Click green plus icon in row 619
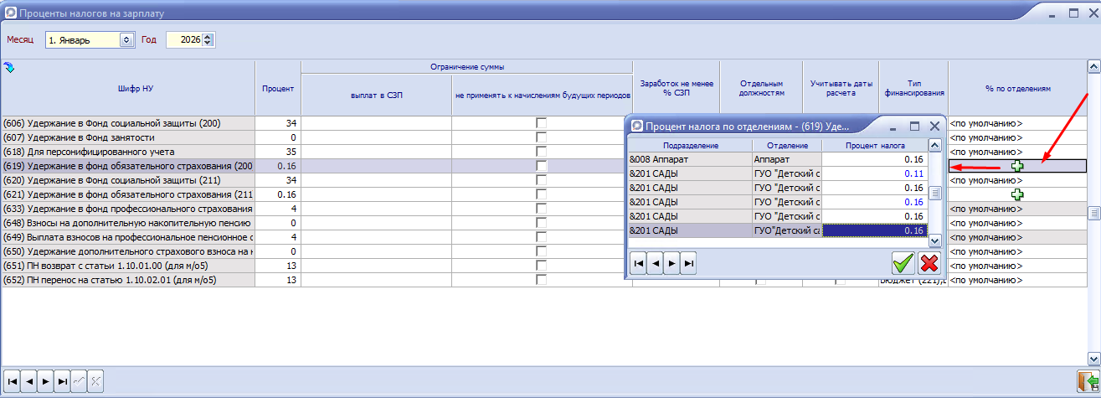 1017,166
